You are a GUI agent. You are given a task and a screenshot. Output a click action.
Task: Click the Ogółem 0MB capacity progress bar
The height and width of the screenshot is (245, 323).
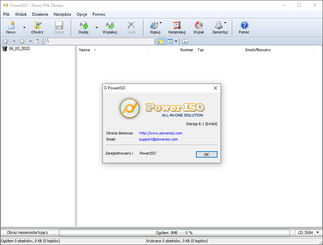pos(174,233)
